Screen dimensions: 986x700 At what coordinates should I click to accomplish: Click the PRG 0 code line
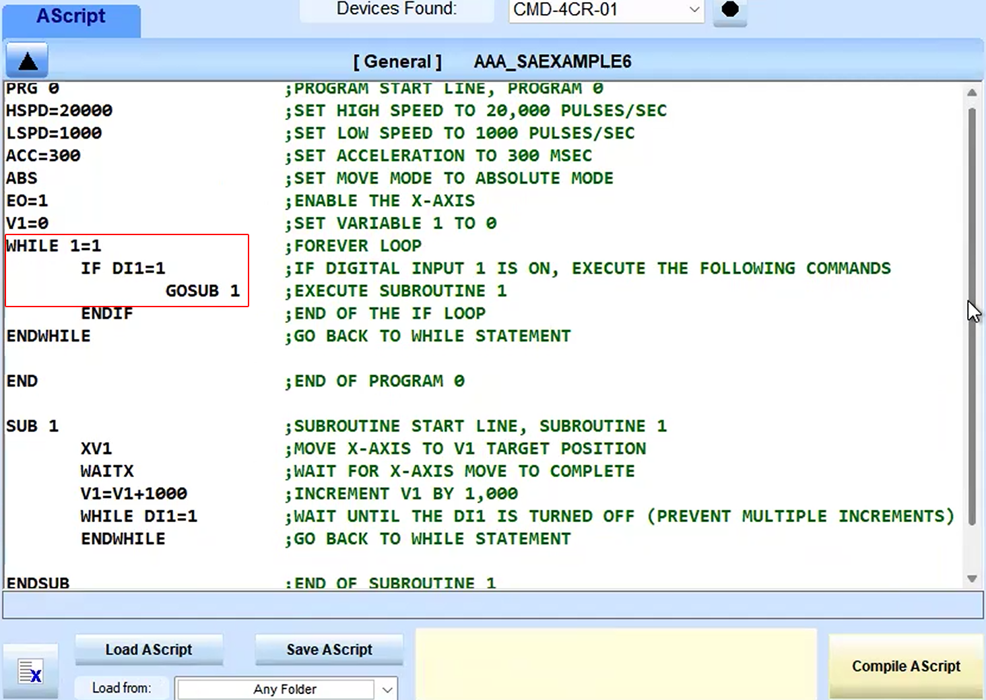[x=32, y=89]
